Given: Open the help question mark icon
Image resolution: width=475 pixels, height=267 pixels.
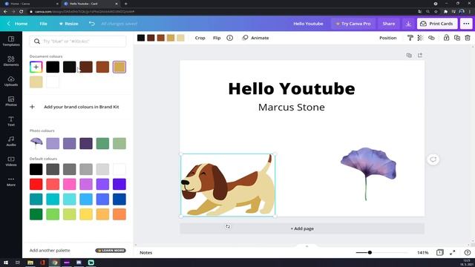Looking at the screenshot, I should [468, 252].
